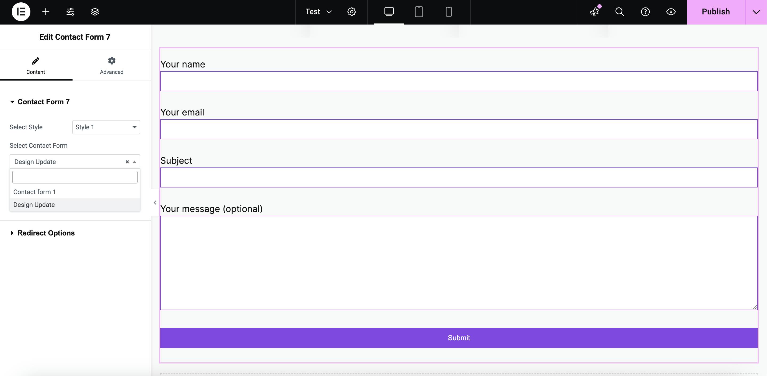The width and height of the screenshot is (767, 376).
Task: Switch to mobile device view
Action: click(x=448, y=12)
